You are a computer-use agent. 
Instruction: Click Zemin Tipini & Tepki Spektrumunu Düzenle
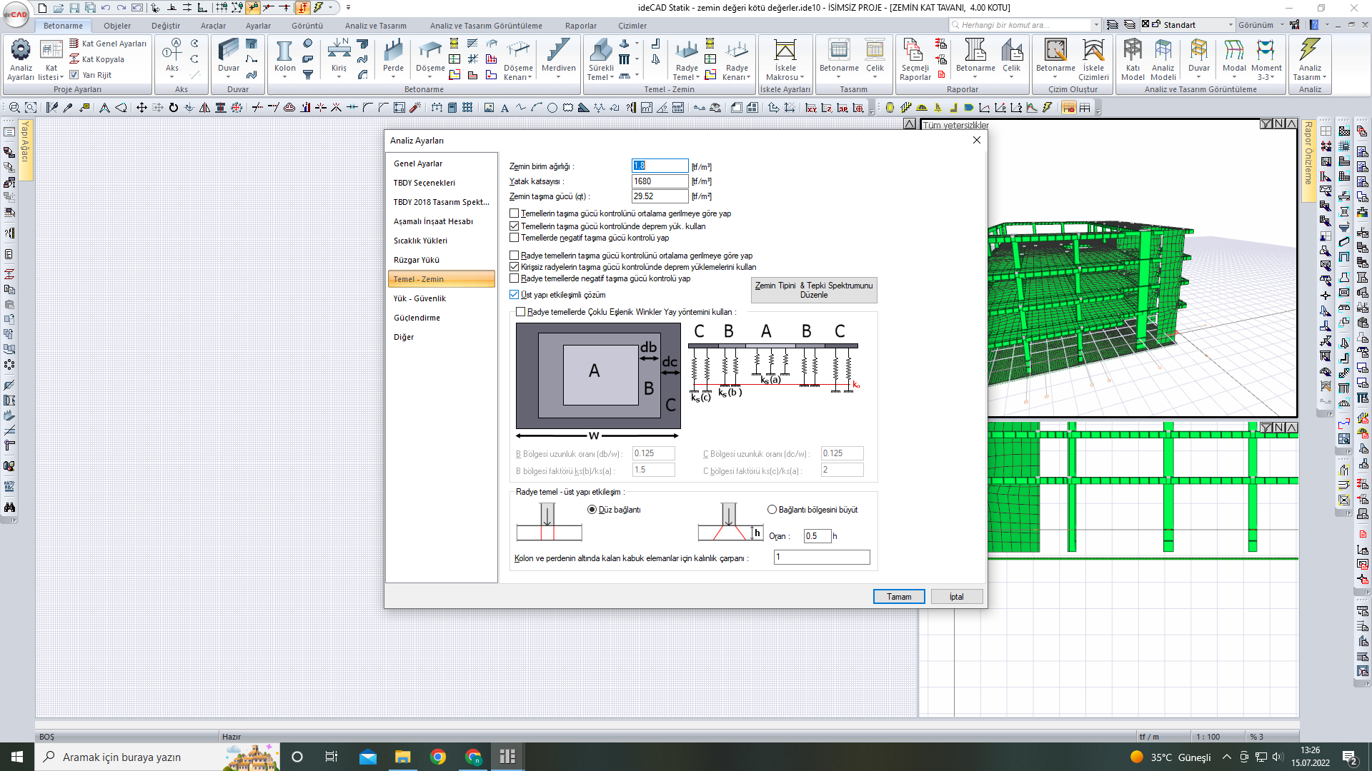point(813,290)
